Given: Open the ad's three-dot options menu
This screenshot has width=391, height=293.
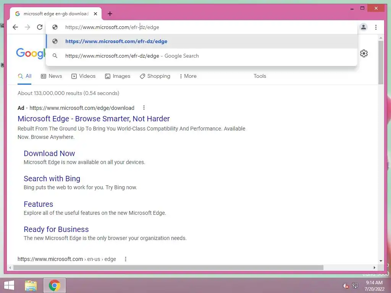Looking at the screenshot, I should coord(144,108).
